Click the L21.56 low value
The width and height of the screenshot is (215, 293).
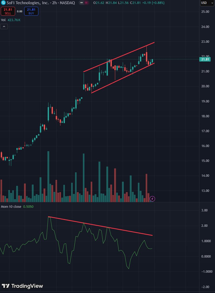123,3
